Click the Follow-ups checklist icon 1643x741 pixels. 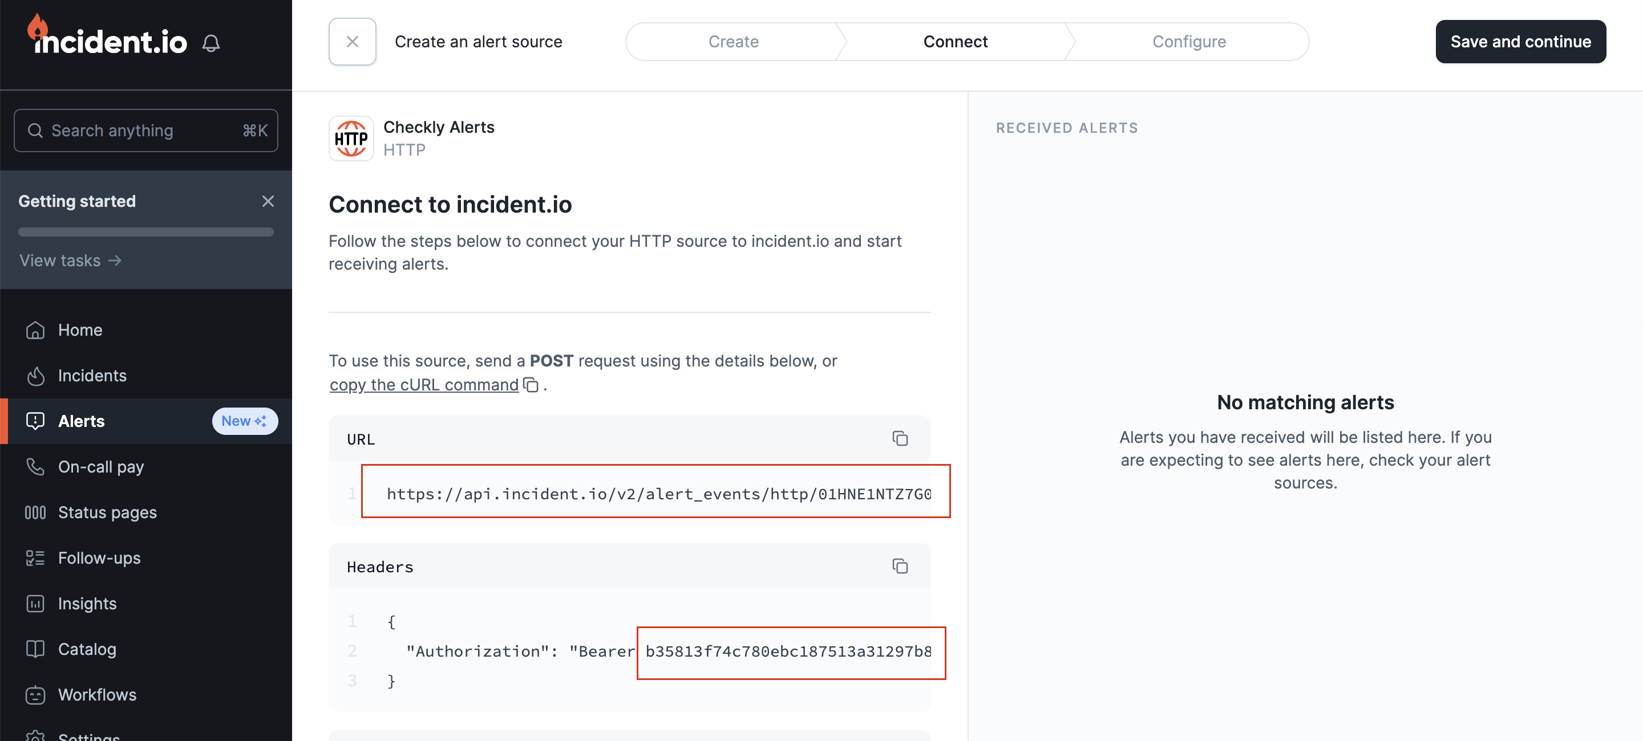[35, 558]
